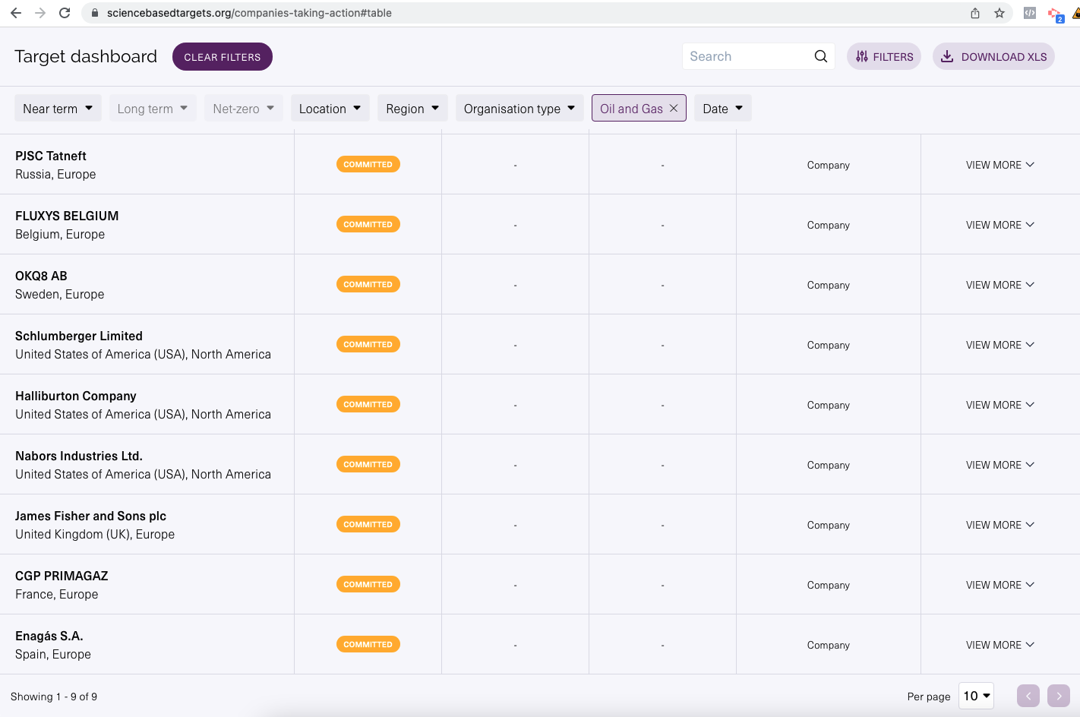This screenshot has width=1080, height=717.
Task: Click the France, Europe location text
Action: tap(57, 594)
